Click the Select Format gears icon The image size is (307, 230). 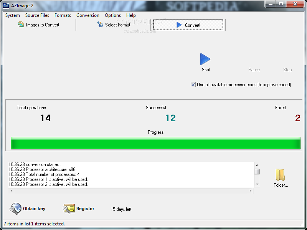[100, 25]
